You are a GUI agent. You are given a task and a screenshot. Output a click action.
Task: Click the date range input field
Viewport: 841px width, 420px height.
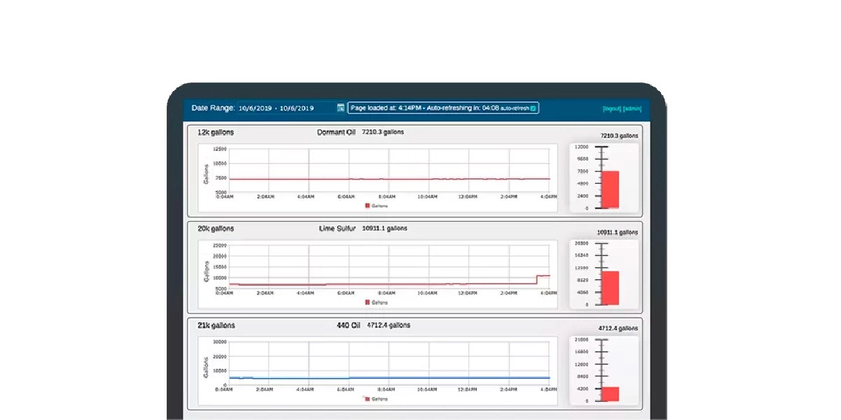[x=287, y=108]
